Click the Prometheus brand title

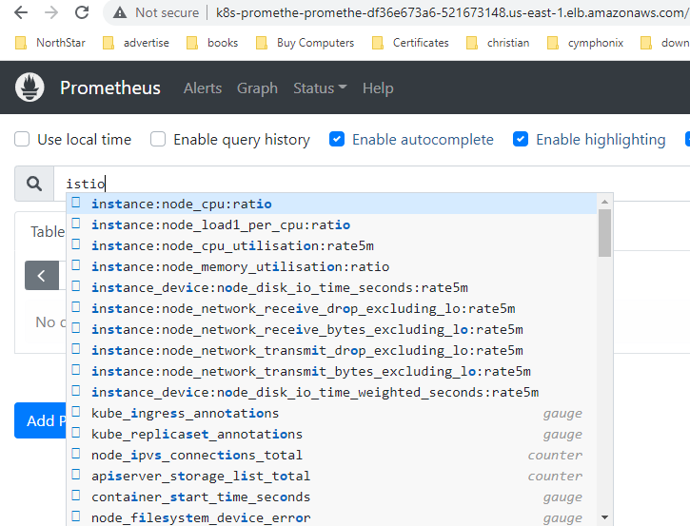[x=110, y=88]
